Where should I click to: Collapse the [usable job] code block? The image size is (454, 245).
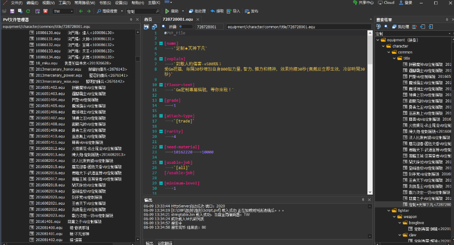click(x=161, y=163)
